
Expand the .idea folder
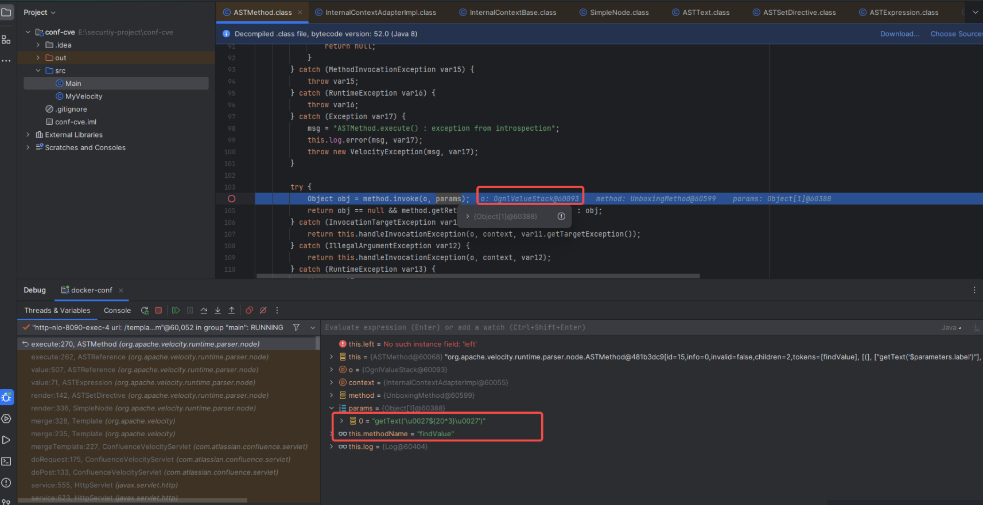click(38, 45)
